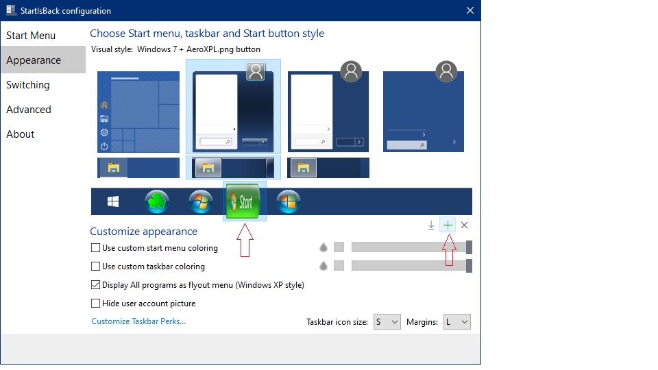Click the taskbar color swatch
Viewport: 658px width, 370px height.
point(339,266)
